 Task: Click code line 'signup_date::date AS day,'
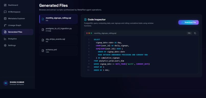(x=109, y=43)
